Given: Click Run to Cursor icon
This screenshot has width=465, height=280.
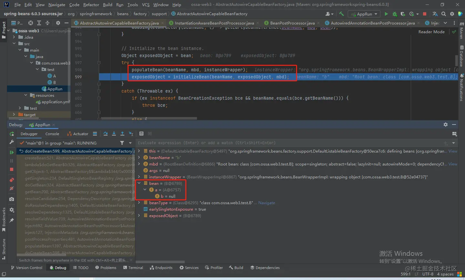Looking at the screenshot, I should tap(131, 134).
